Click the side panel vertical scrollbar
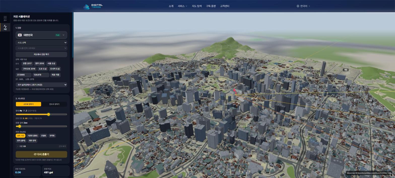Screen dimensions: 395x178 click(x=73, y=35)
